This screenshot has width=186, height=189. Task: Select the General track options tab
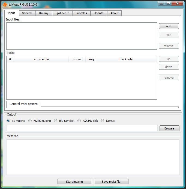click(24, 104)
